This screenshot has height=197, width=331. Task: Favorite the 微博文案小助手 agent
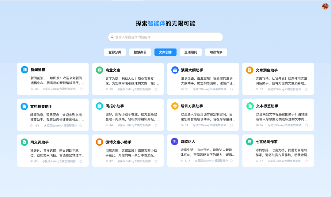click(156, 161)
